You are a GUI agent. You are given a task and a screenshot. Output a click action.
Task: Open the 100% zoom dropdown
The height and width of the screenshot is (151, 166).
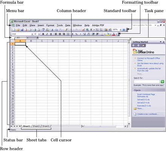click(x=121, y=30)
